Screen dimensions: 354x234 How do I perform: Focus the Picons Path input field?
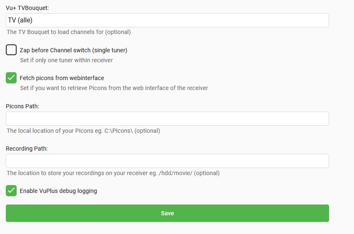pyautogui.click(x=167, y=119)
